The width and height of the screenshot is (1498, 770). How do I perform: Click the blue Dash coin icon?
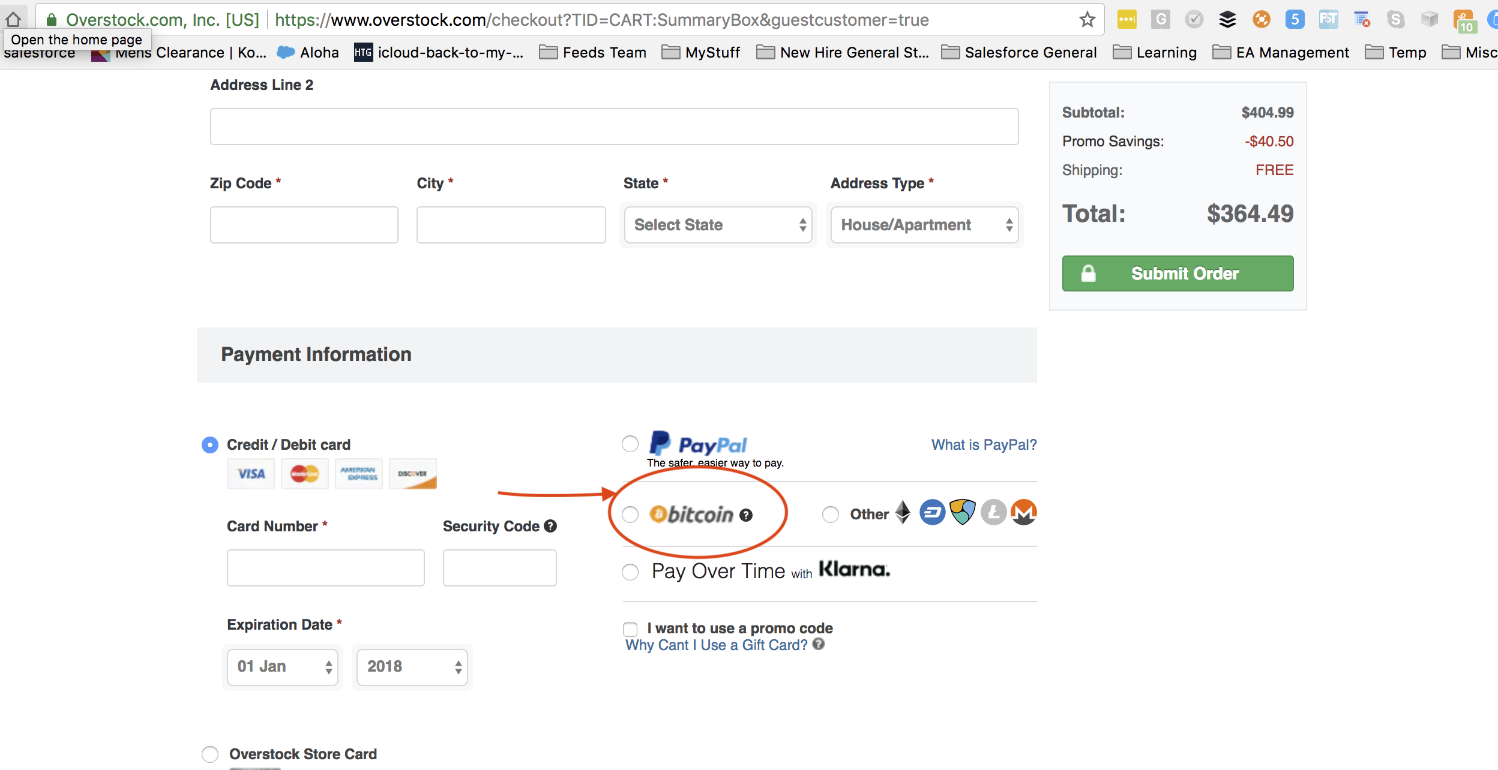click(933, 513)
